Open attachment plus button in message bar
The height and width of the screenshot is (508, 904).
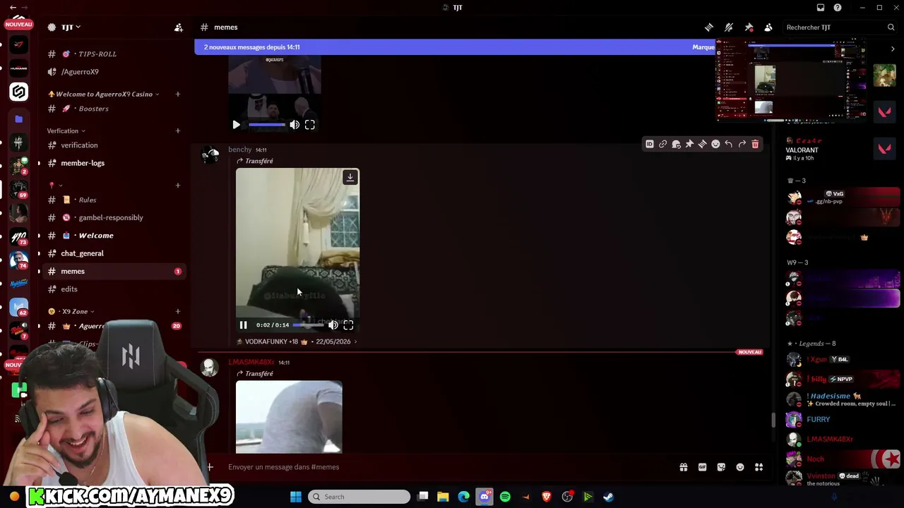[210, 467]
